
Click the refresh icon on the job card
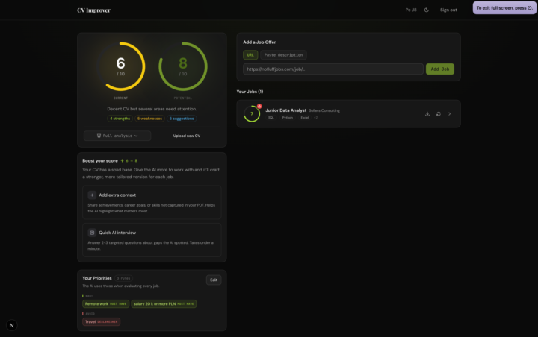[x=439, y=114]
